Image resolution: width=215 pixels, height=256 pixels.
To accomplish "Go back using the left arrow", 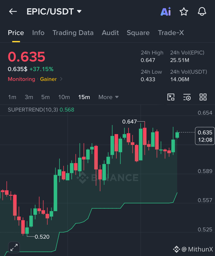I will (x=13, y=12).
